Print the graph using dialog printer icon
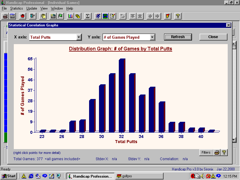Screen dimensions: 240x180 click(x=217, y=152)
